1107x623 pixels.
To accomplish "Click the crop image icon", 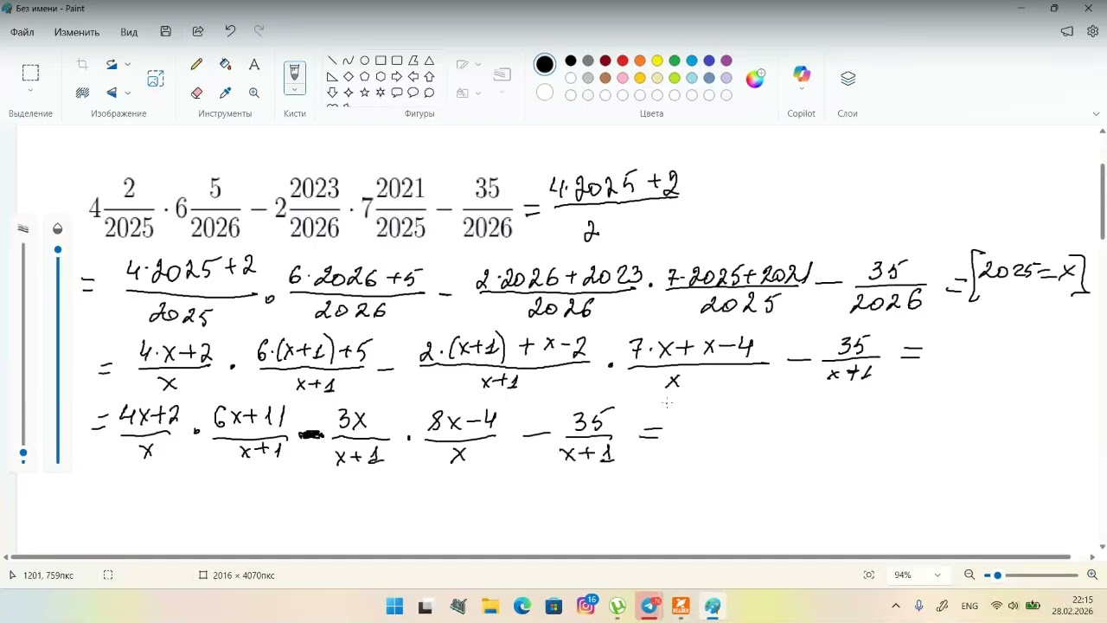I will click(82, 64).
